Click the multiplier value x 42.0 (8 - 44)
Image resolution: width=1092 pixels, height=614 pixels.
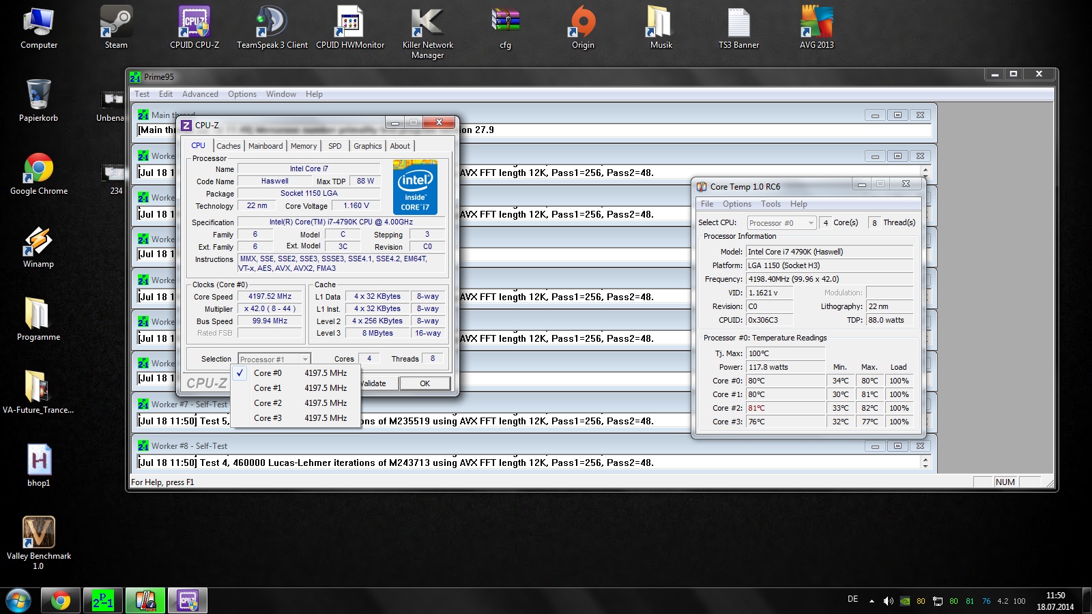[270, 309]
